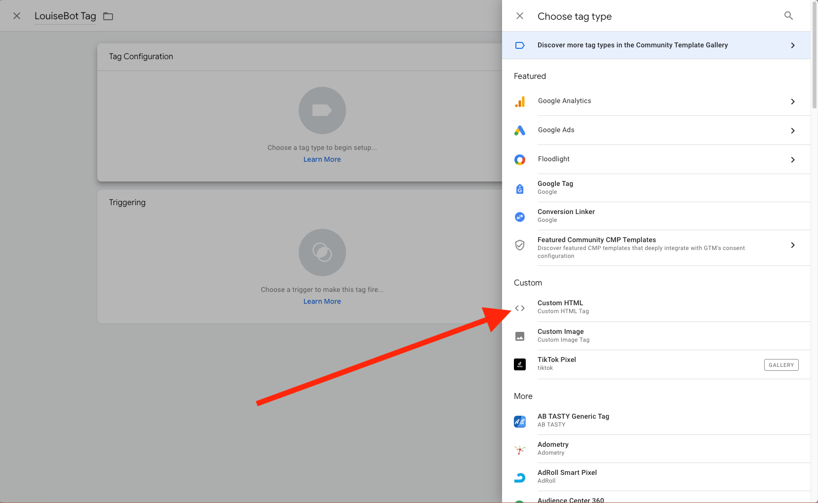Click the TikTok Pixel logo icon

520,364
